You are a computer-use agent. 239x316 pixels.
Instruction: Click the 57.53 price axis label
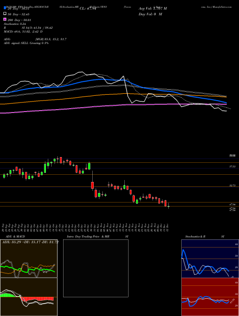232,167
